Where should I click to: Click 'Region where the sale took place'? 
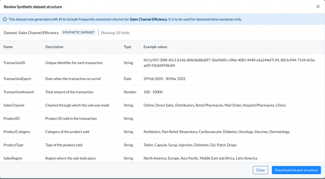pyautogui.click(x=70, y=158)
